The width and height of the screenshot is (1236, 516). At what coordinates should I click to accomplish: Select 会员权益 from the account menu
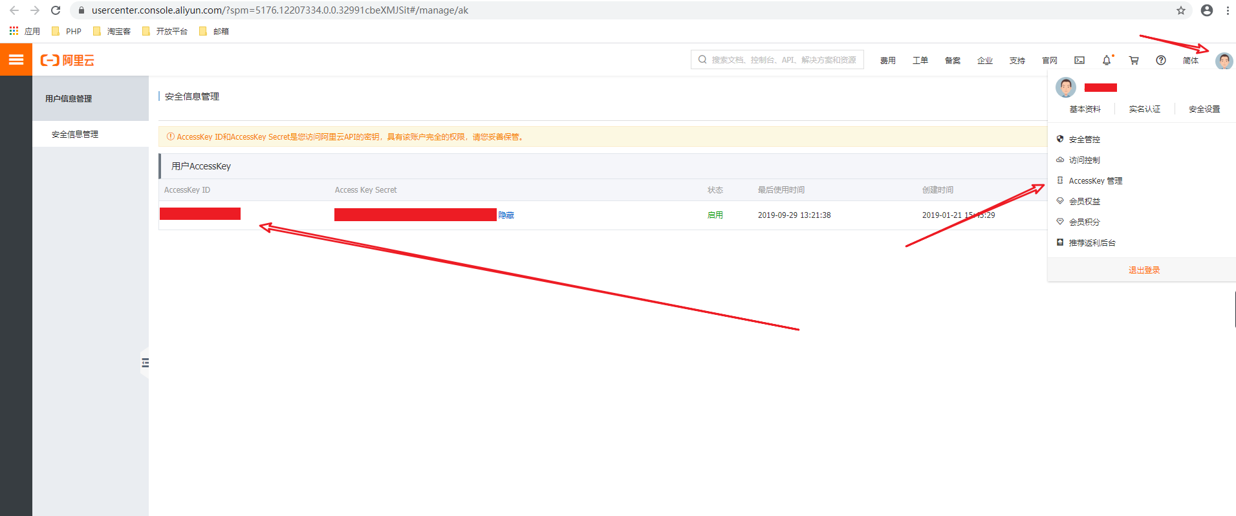pyautogui.click(x=1084, y=201)
